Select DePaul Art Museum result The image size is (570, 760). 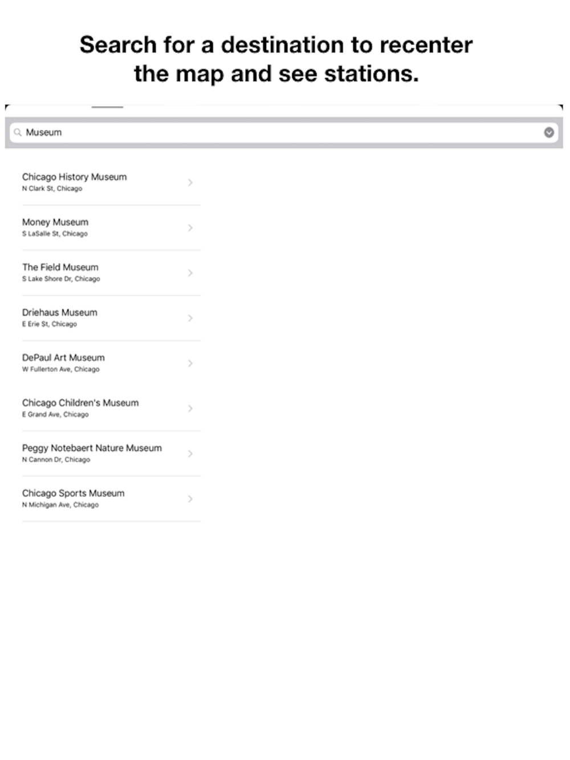point(111,363)
